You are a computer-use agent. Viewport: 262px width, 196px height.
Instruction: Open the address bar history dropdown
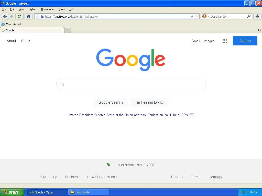(x=197, y=16)
